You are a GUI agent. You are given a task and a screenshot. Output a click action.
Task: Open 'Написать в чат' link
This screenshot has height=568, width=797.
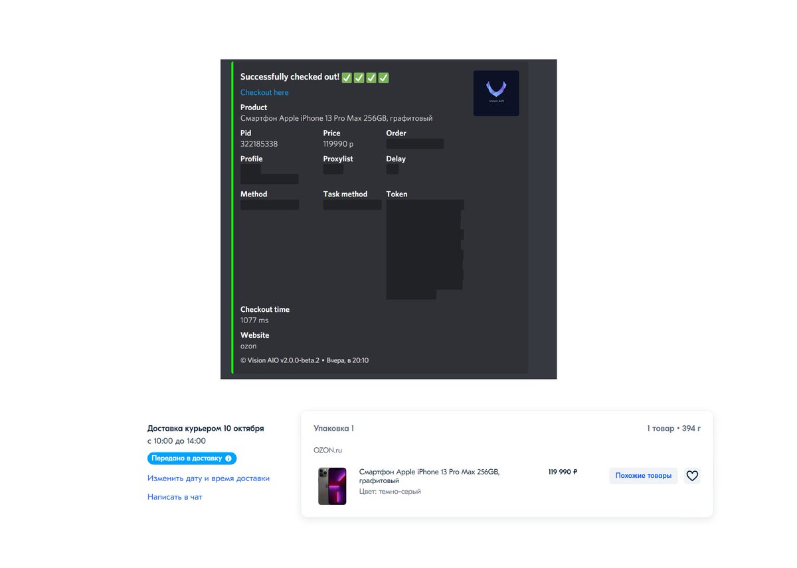175,497
